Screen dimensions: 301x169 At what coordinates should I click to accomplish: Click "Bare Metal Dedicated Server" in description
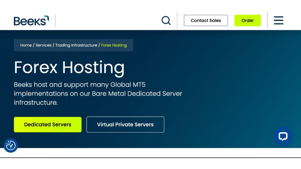(x=137, y=94)
